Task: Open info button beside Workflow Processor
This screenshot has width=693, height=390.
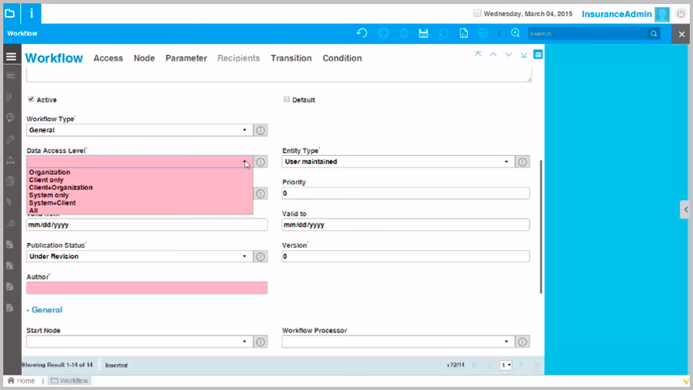Action: pos(522,342)
